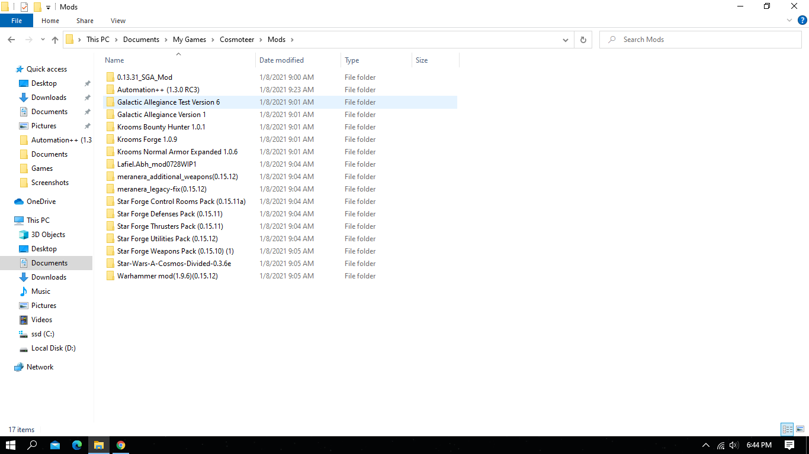Open the File menu
The image size is (809, 454).
pos(17,21)
